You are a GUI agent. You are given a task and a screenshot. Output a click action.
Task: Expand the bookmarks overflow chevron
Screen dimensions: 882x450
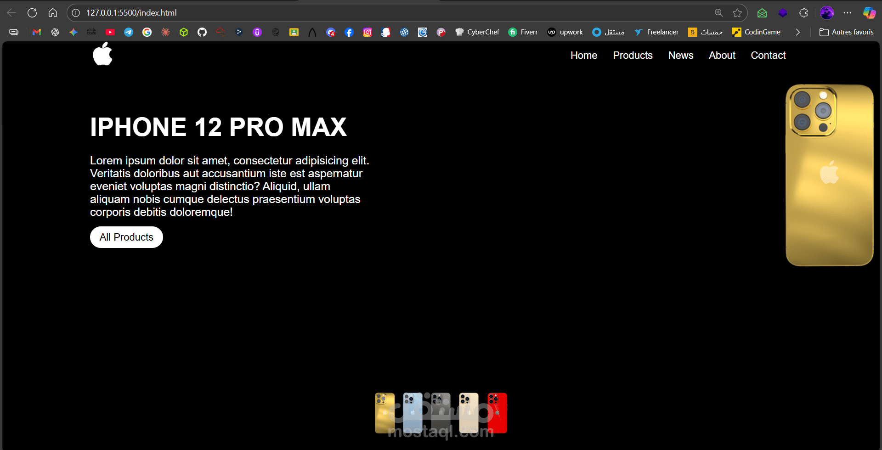tap(798, 32)
